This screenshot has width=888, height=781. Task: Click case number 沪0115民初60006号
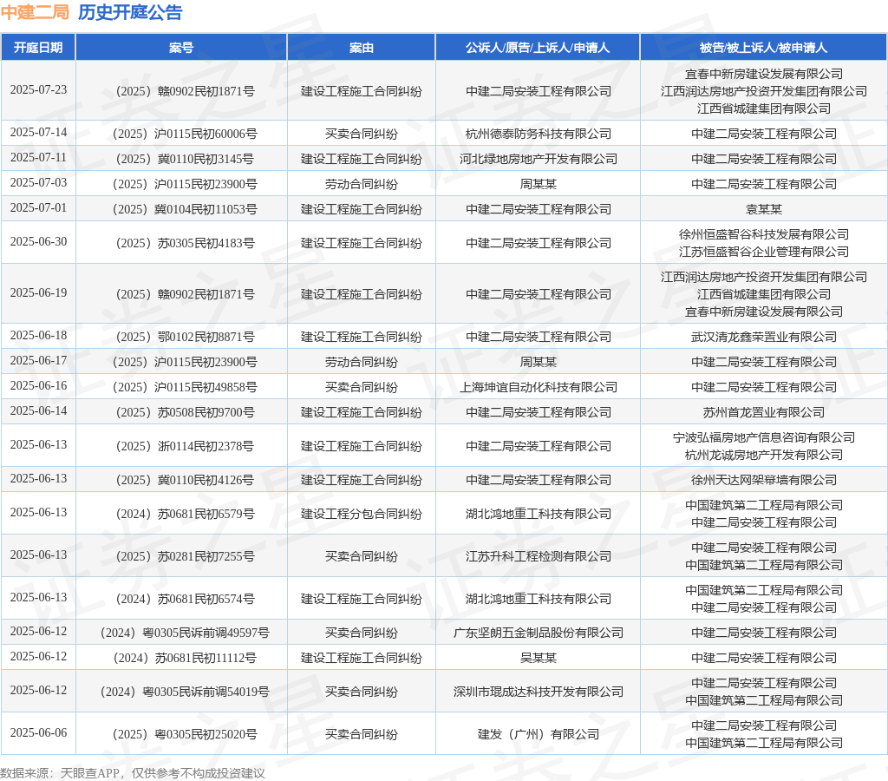pos(185,134)
